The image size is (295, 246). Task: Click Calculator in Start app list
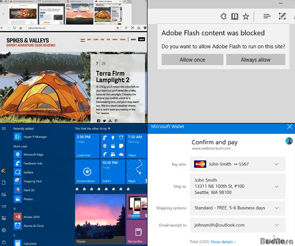click(x=26, y=243)
